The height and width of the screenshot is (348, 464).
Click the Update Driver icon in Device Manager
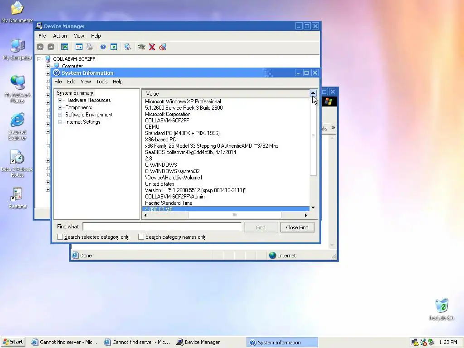point(141,47)
